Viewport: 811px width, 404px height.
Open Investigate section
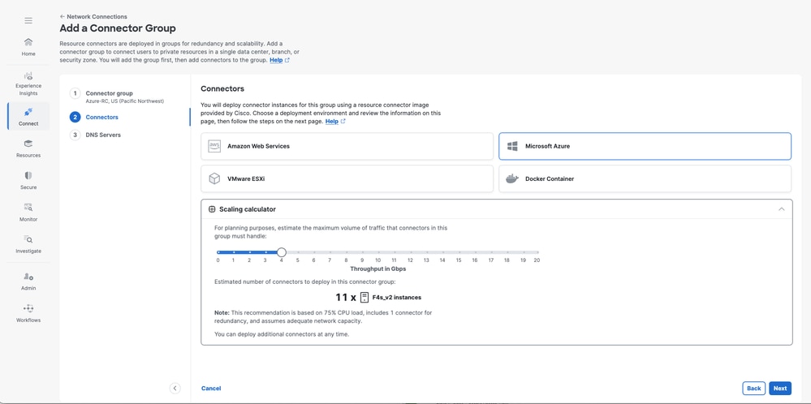click(x=28, y=244)
